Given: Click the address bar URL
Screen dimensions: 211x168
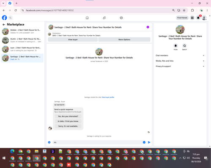Looking at the screenshot, I should 50,10.
